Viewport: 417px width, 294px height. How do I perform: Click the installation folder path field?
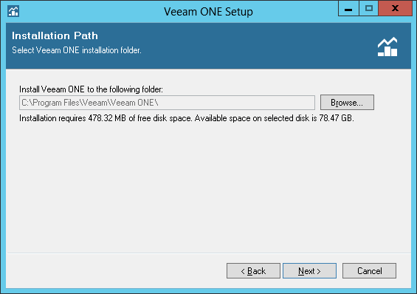click(x=167, y=103)
